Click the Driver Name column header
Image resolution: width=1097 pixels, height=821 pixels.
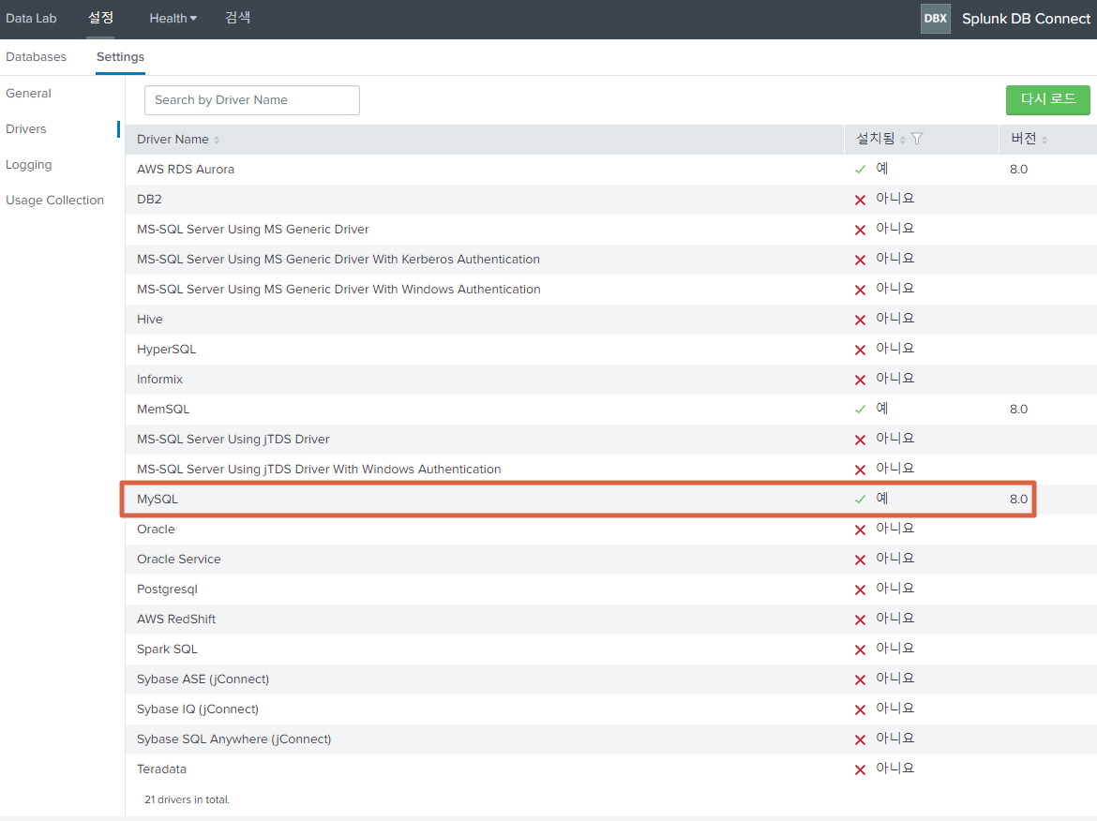[x=173, y=139]
